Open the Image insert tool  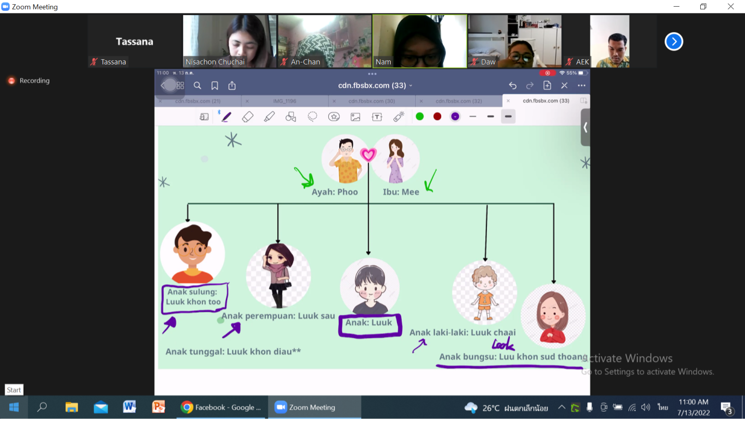(355, 117)
